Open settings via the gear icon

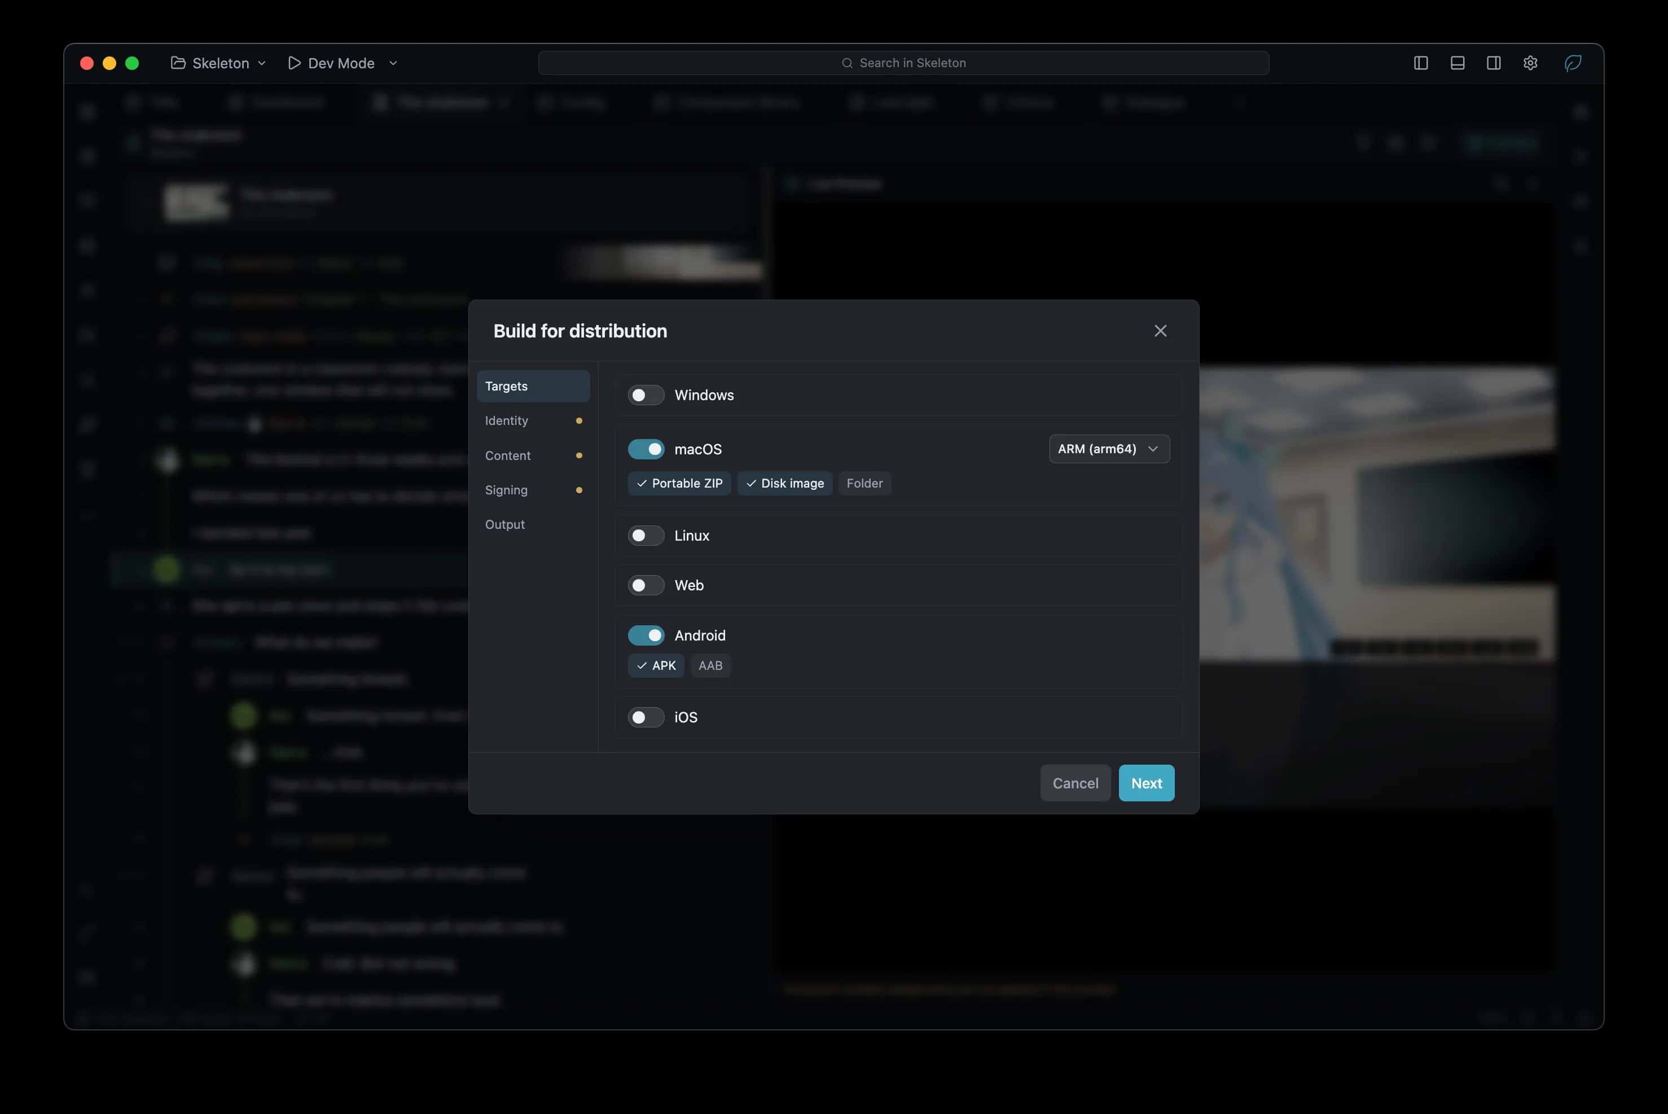1530,63
